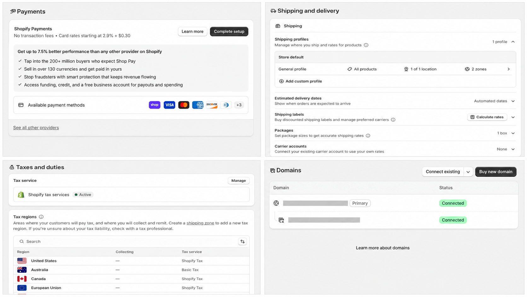Click the American Express icon

198,105
